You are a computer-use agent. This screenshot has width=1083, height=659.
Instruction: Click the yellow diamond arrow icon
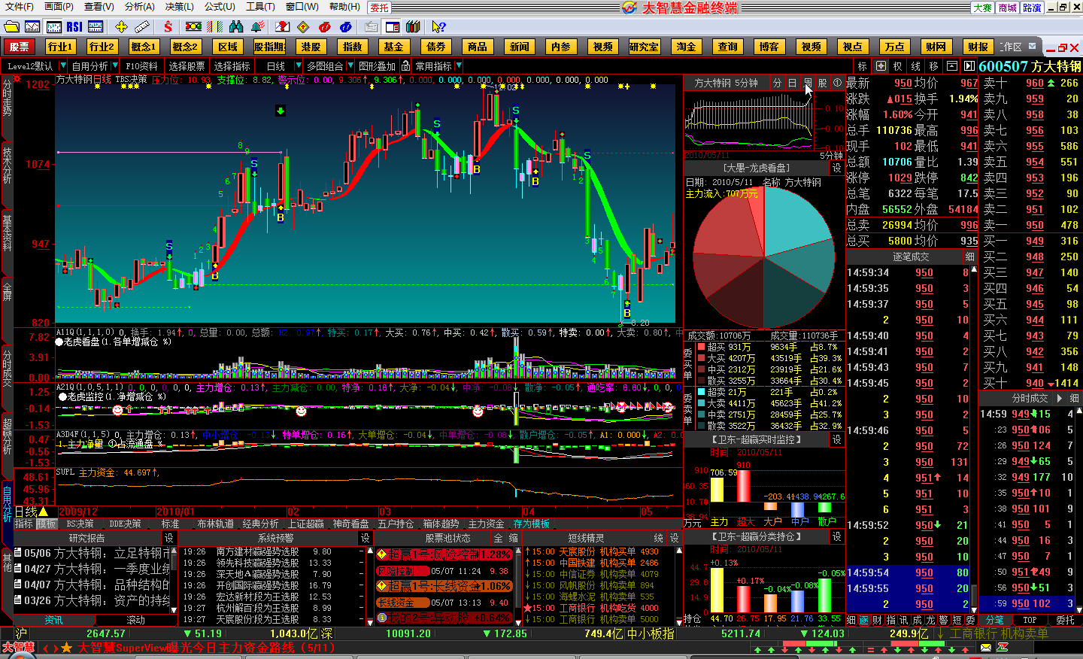303,26
